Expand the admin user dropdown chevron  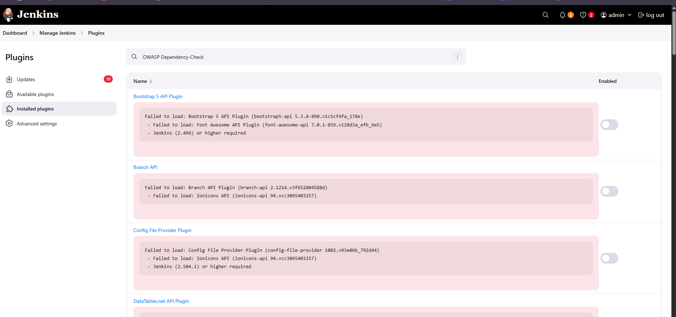[x=630, y=15]
